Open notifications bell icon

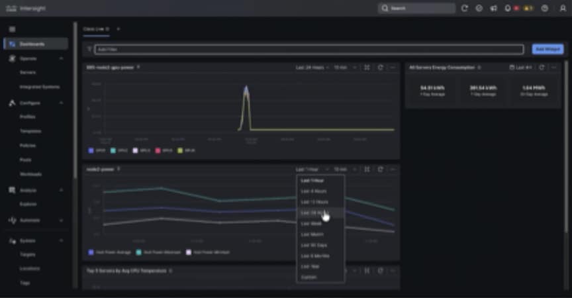click(x=507, y=8)
